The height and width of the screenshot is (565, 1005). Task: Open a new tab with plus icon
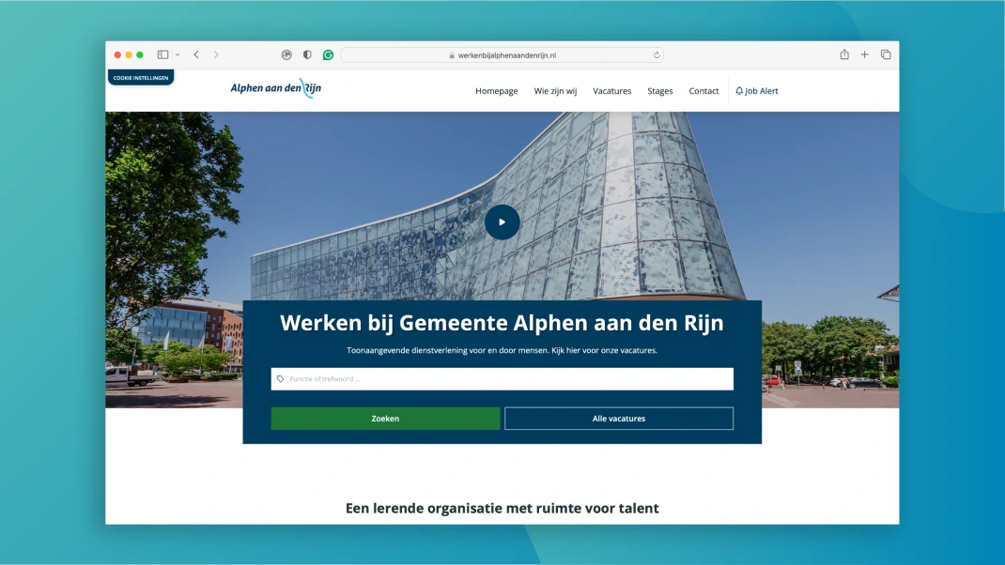[x=865, y=54]
